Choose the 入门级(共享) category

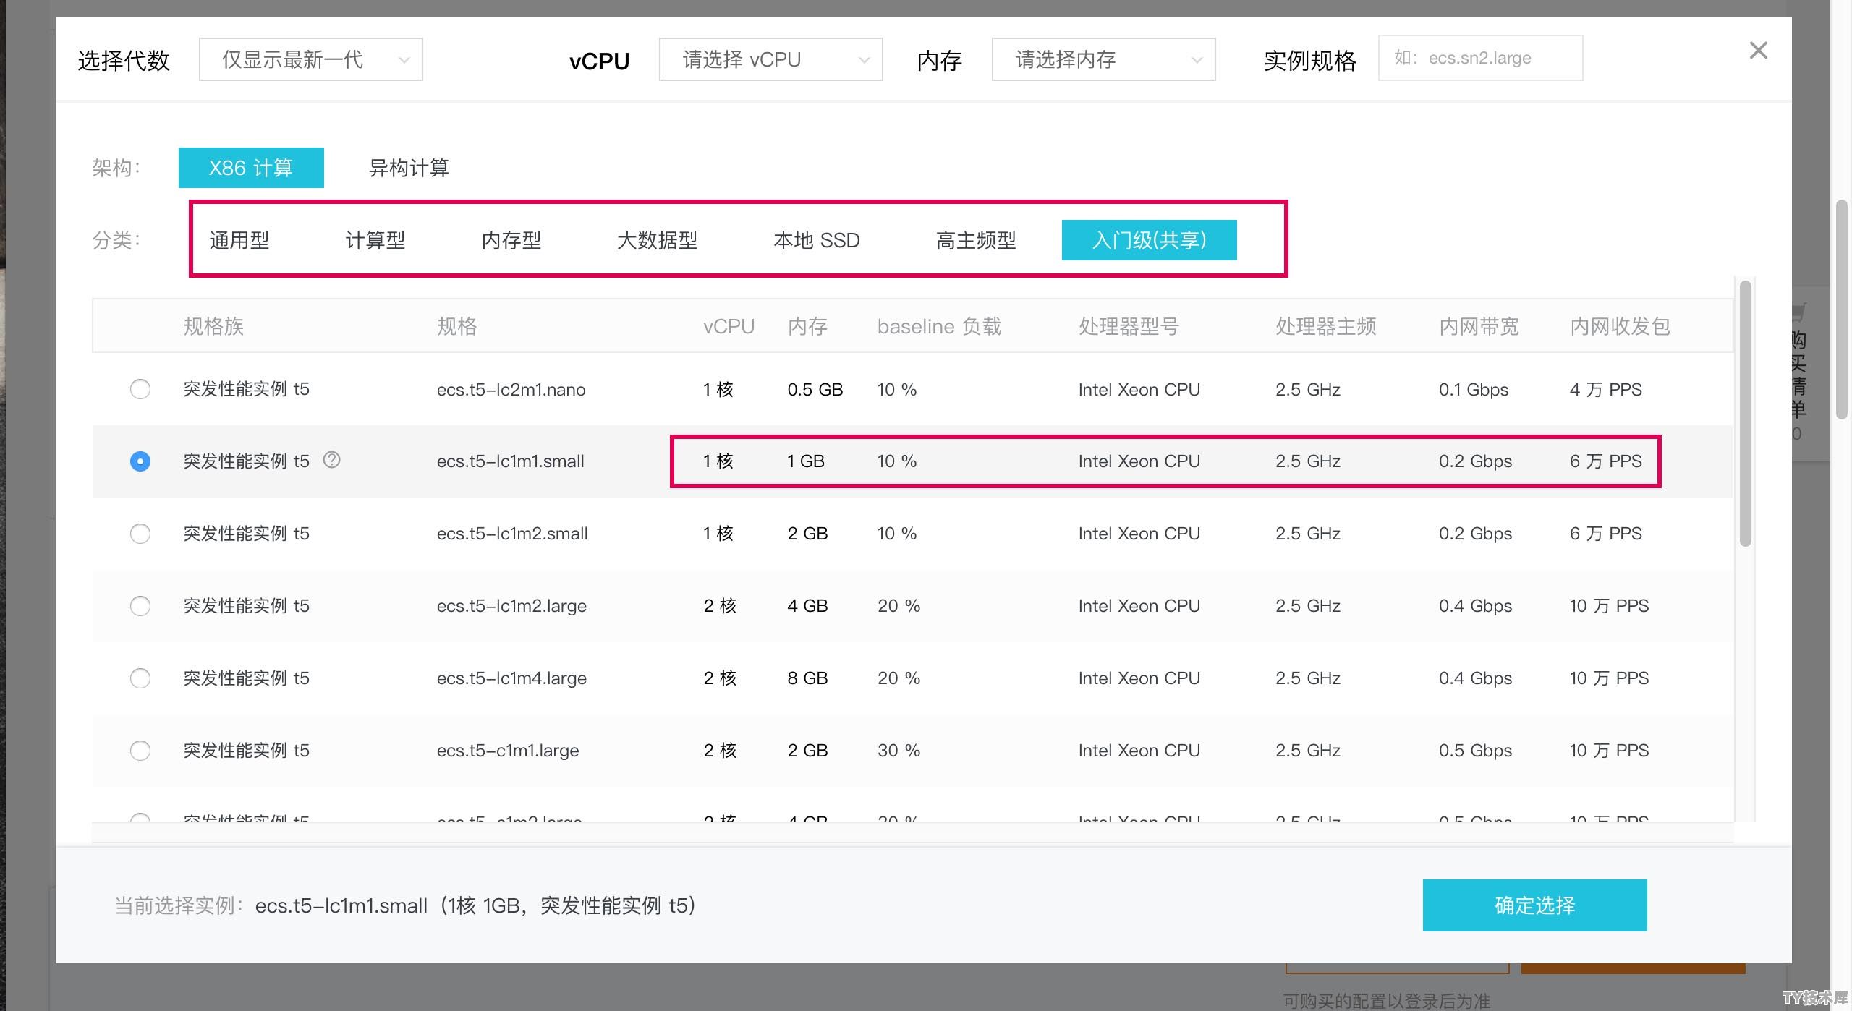pos(1150,240)
